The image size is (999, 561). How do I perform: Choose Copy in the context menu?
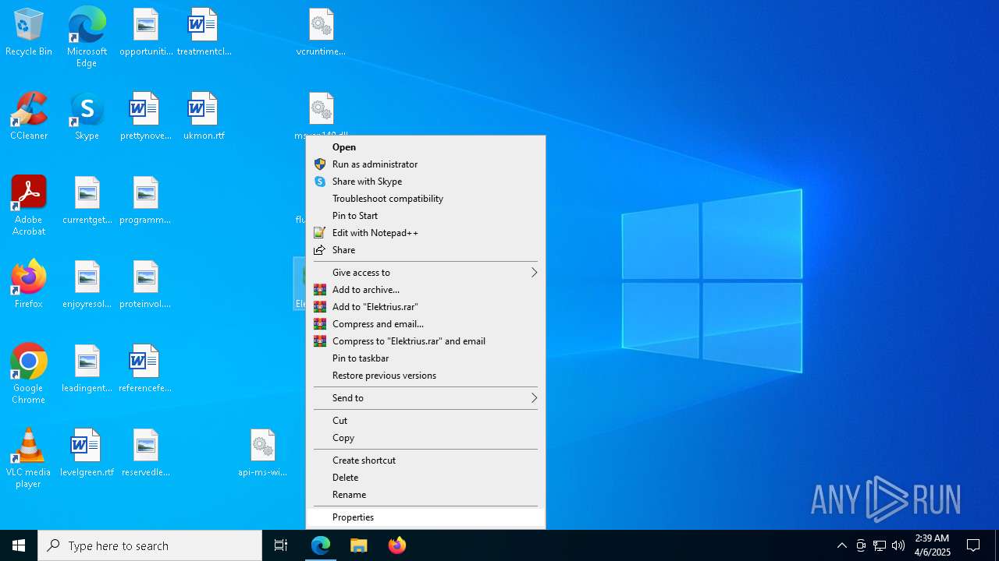click(x=425, y=438)
